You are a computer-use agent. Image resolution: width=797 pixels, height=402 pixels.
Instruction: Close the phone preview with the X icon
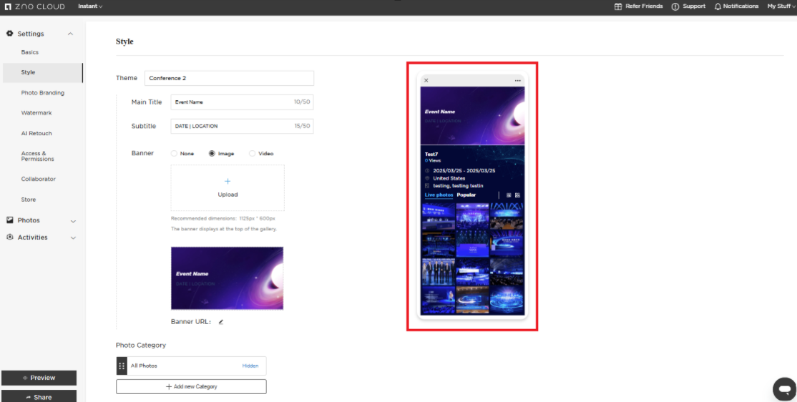pos(426,81)
